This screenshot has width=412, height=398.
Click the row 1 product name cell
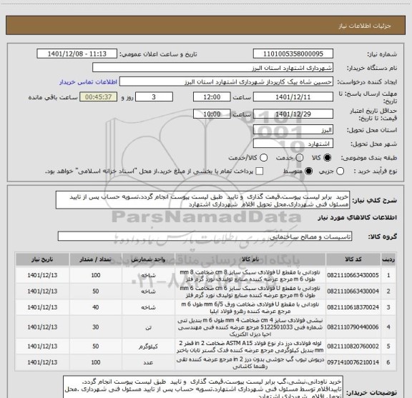250,275
